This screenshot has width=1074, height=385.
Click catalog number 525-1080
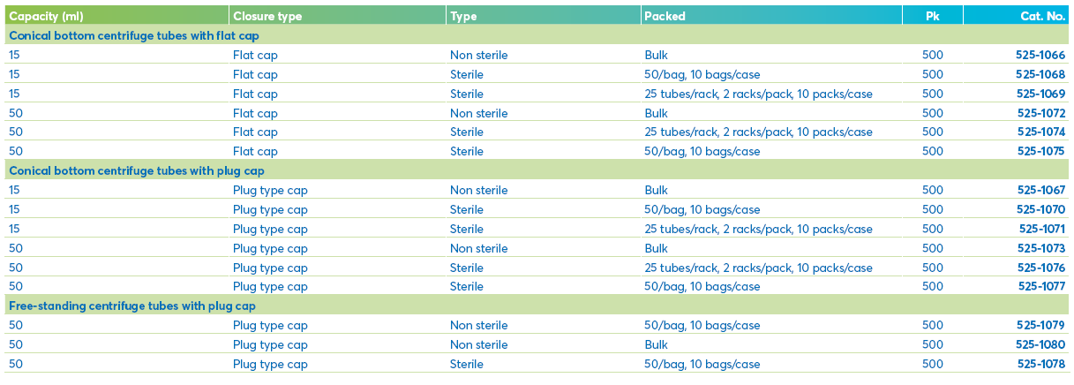tap(1040, 344)
